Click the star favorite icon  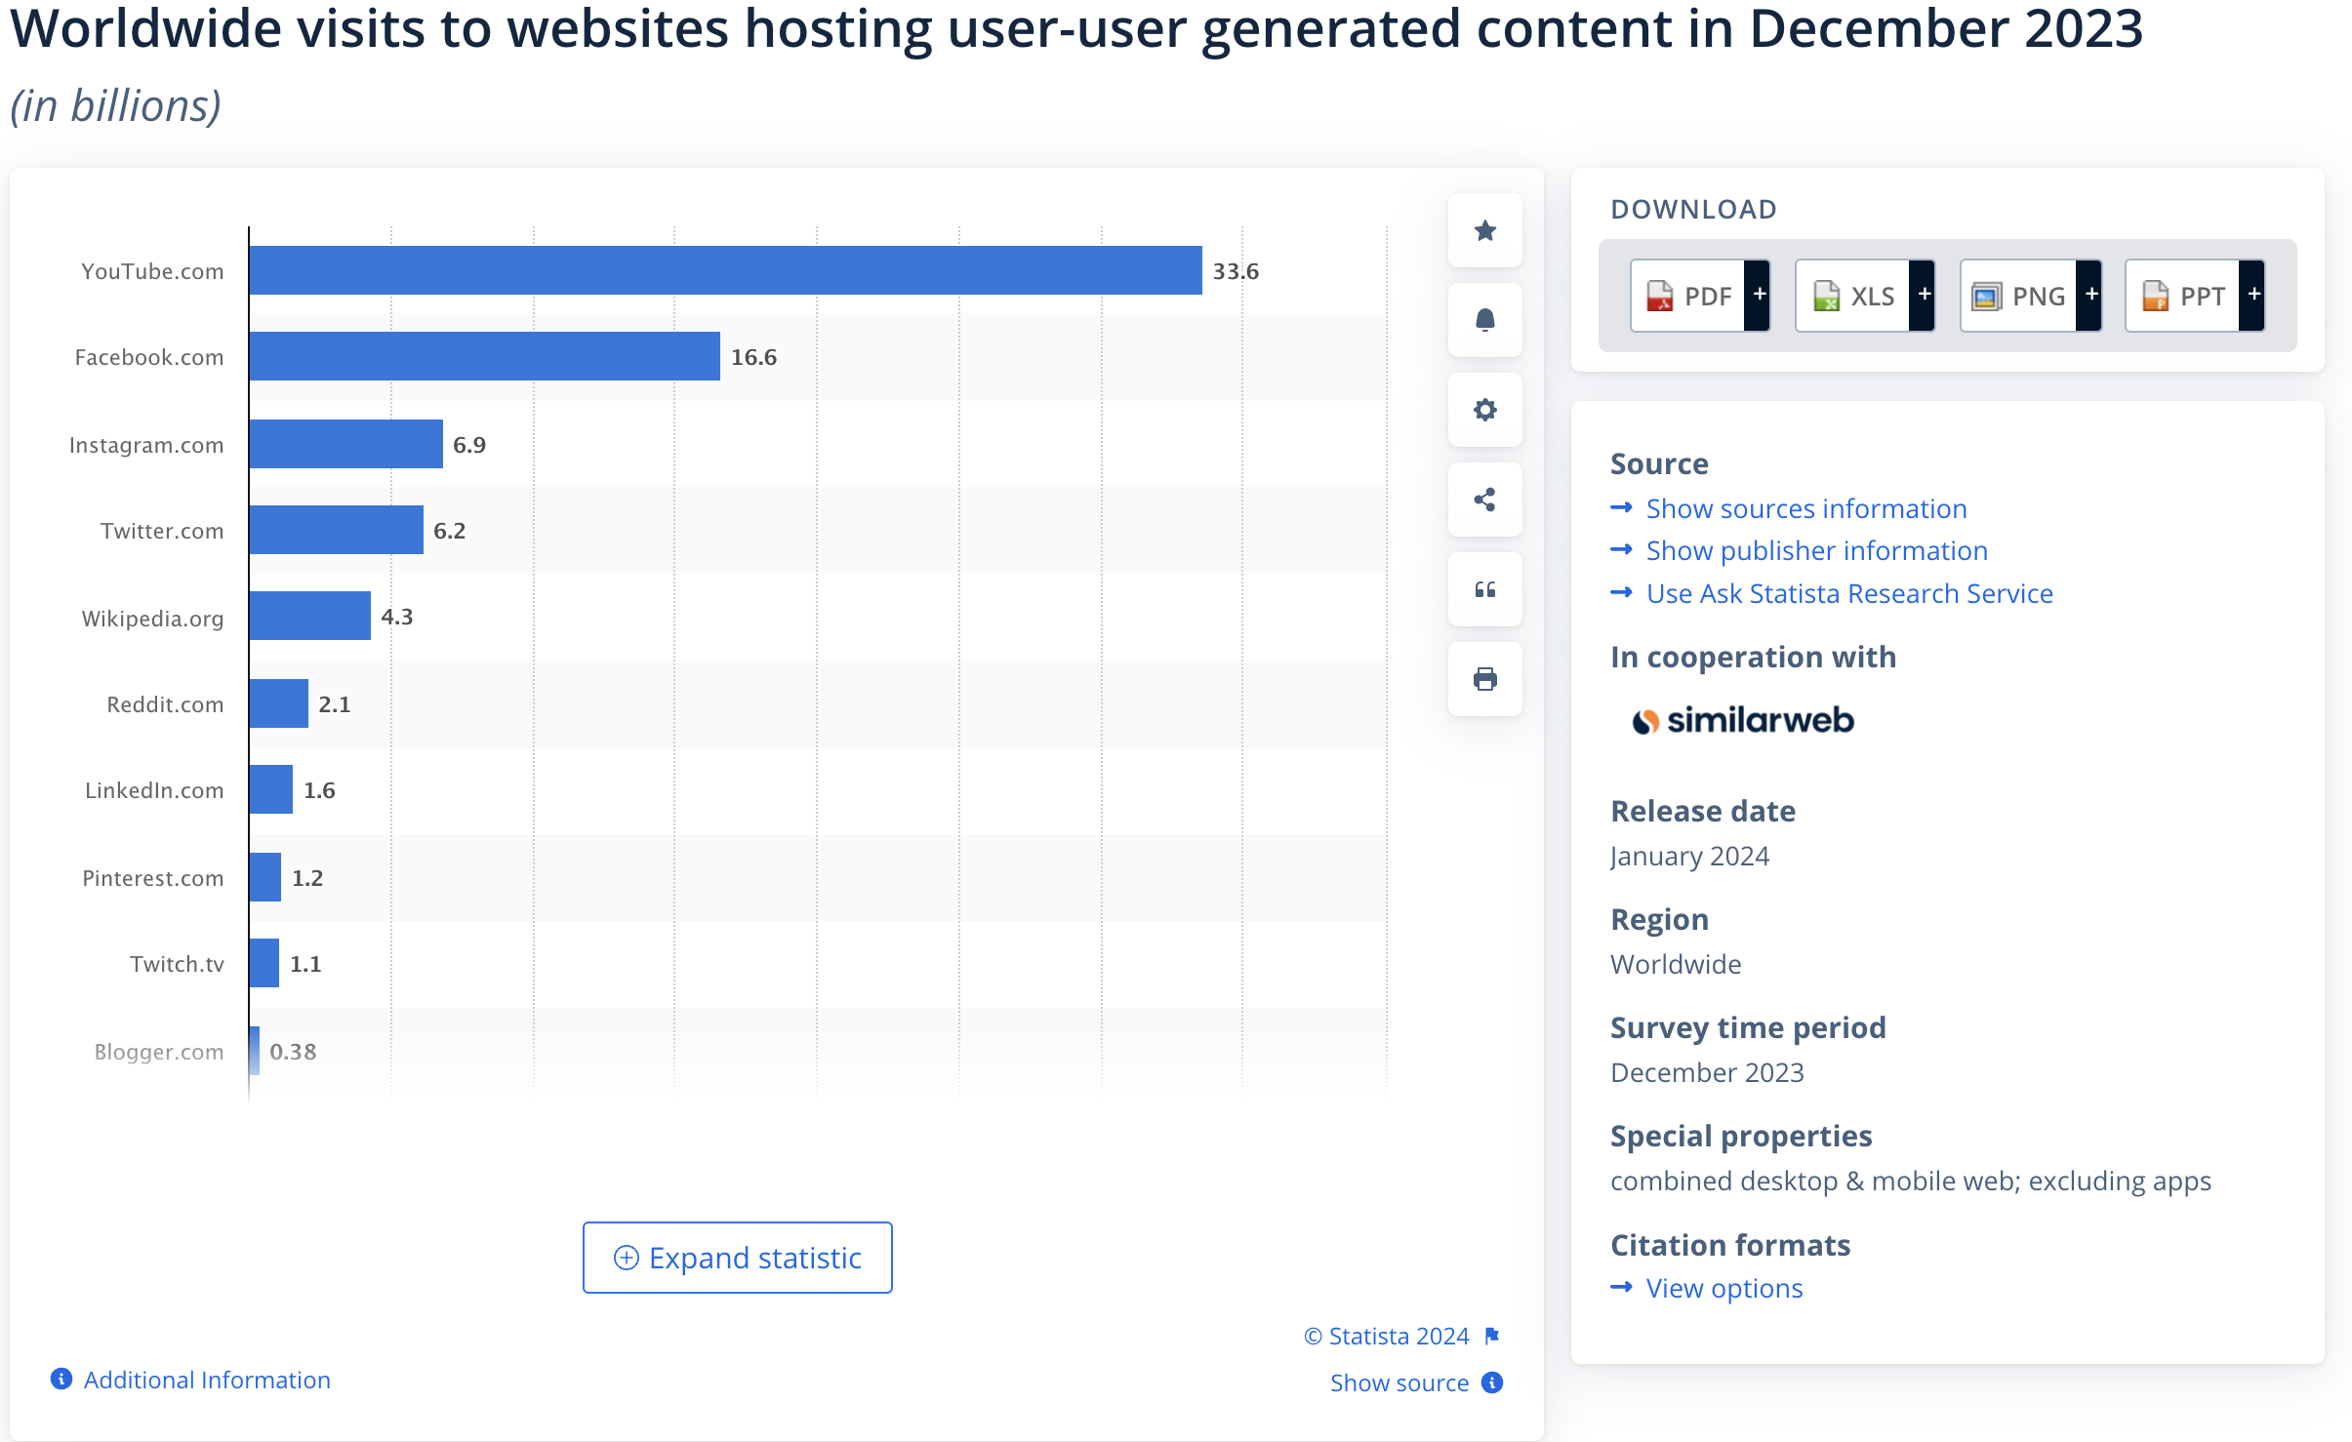pyautogui.click(x=1485, y=230)
